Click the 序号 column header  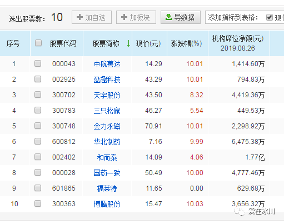pyautogui.click(x=13, y=43)
